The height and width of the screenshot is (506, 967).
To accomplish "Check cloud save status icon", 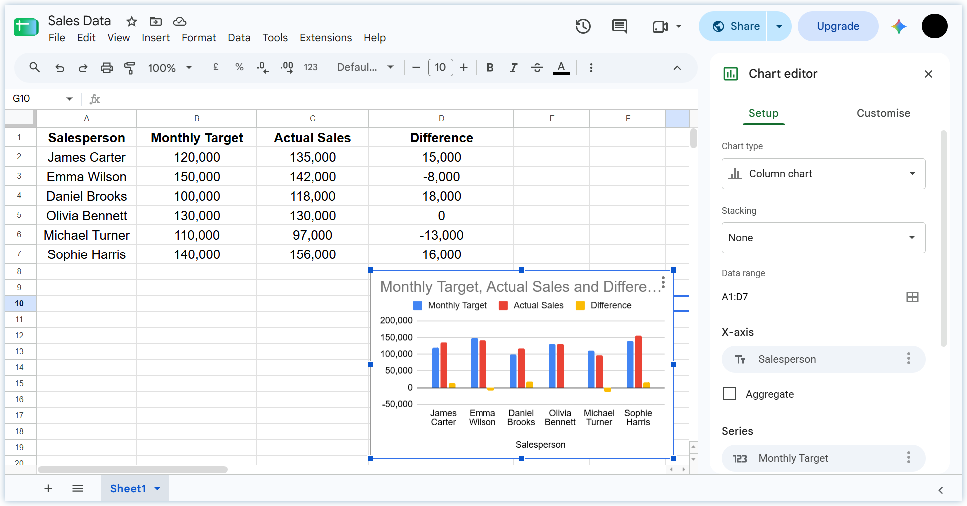I will pos(180,21).
